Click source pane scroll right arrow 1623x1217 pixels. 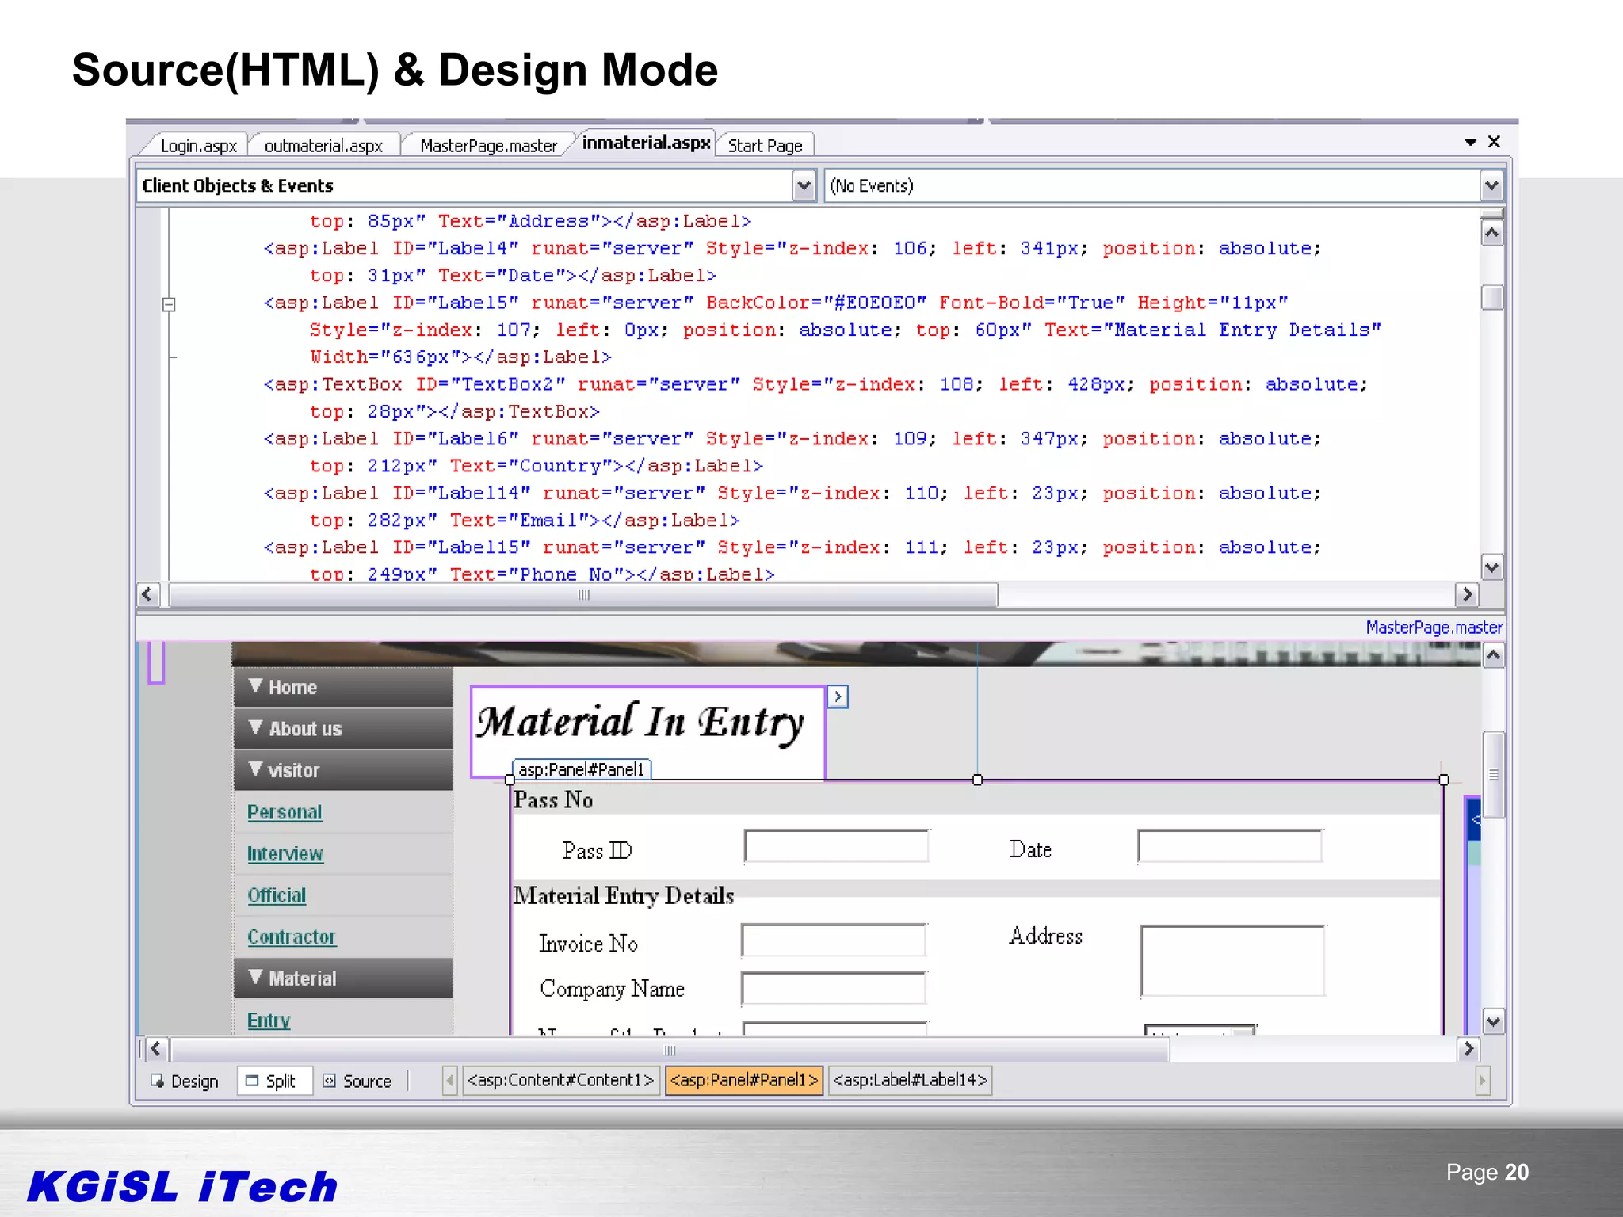[1467, 594]
